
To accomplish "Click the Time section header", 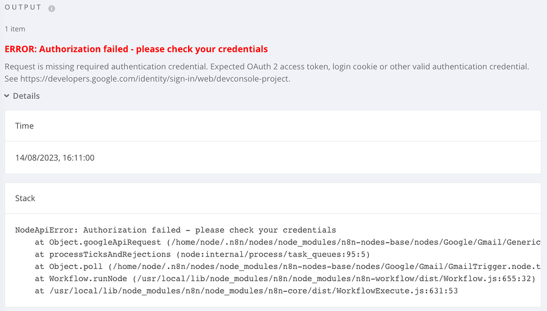I will (25, 126).
